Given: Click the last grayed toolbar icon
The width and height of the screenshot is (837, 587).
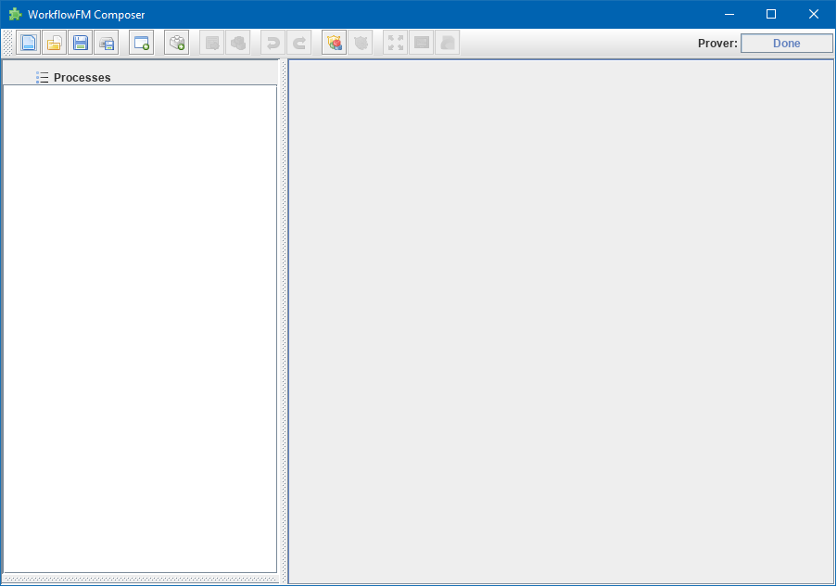Looking at the screenshot, I should click(447, 42).
